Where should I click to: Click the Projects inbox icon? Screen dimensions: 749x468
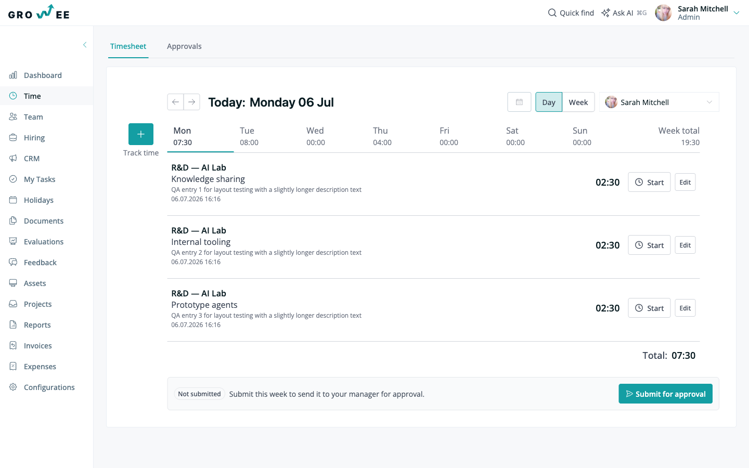(13, 304)
